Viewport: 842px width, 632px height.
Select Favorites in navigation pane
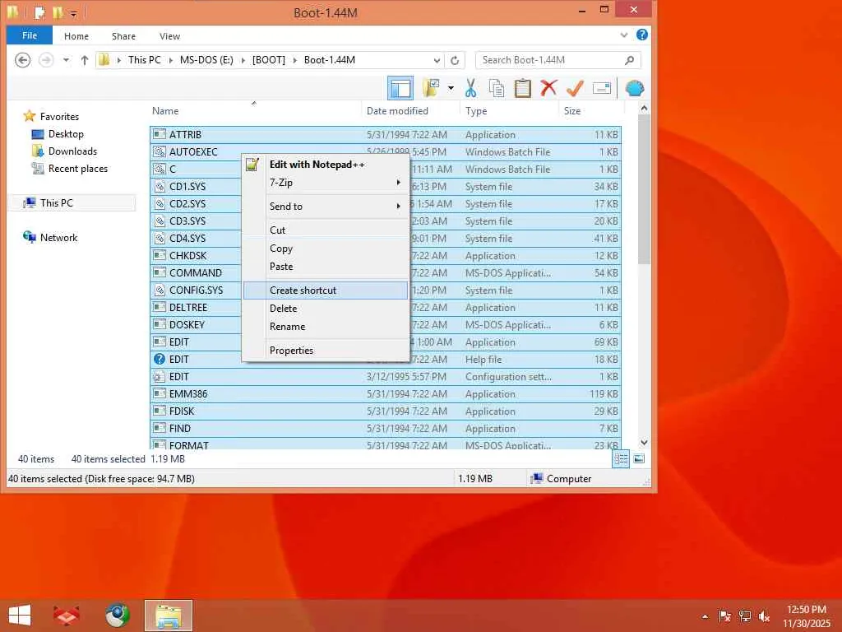(x=59, y=117)
